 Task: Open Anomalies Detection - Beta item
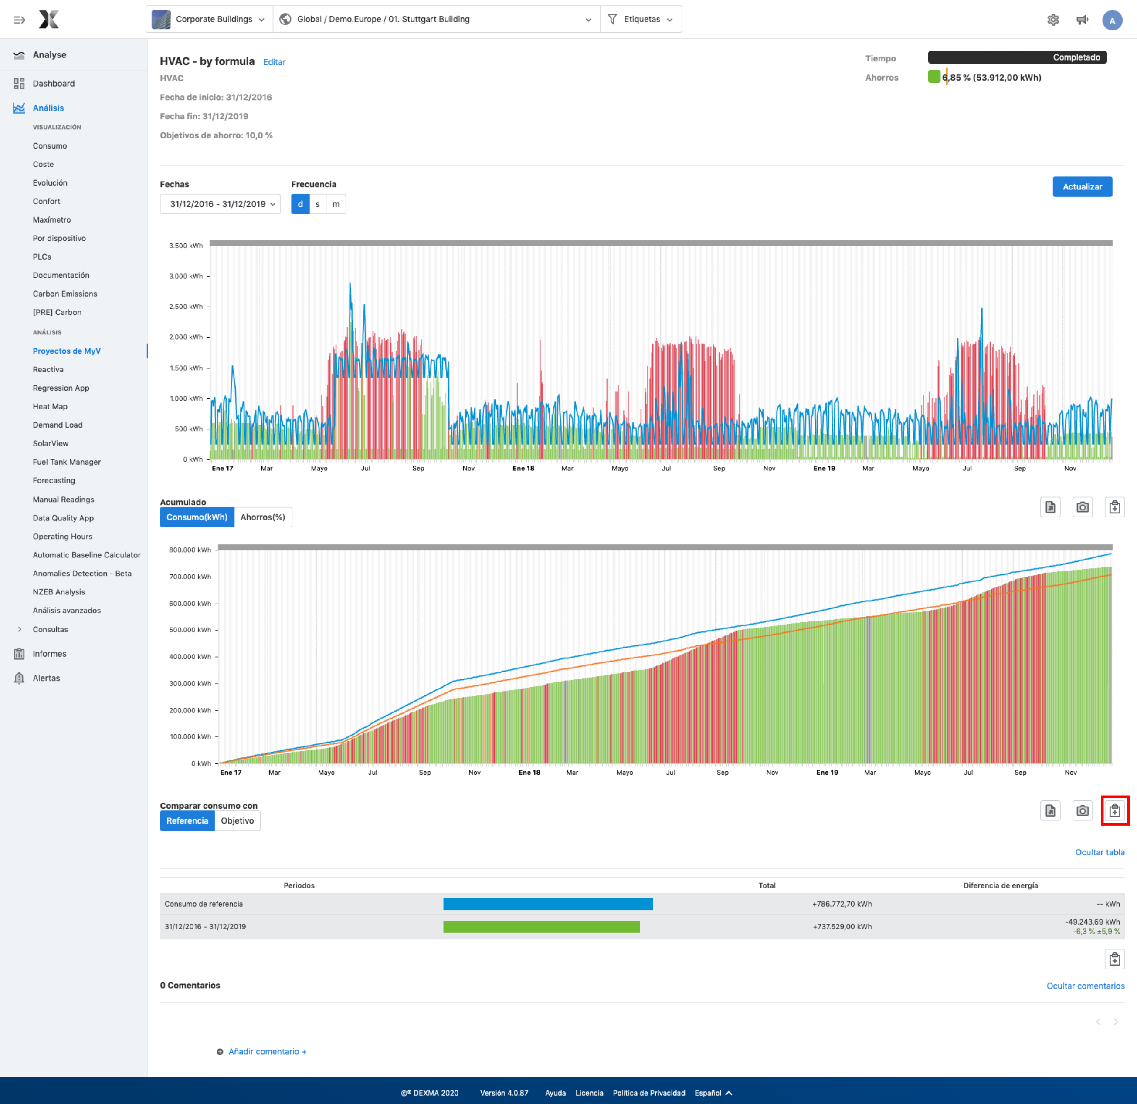pyautogui.click(x=82, y=574)
